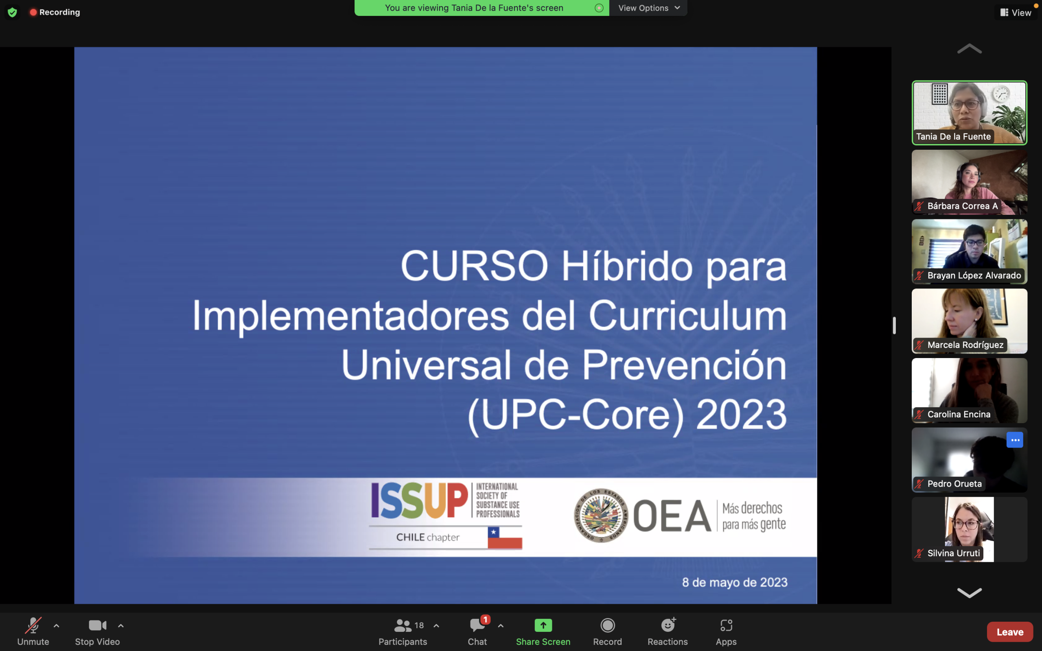Click the red Leave button
Screen dimensions: 1042x651
click(1010, 631)
